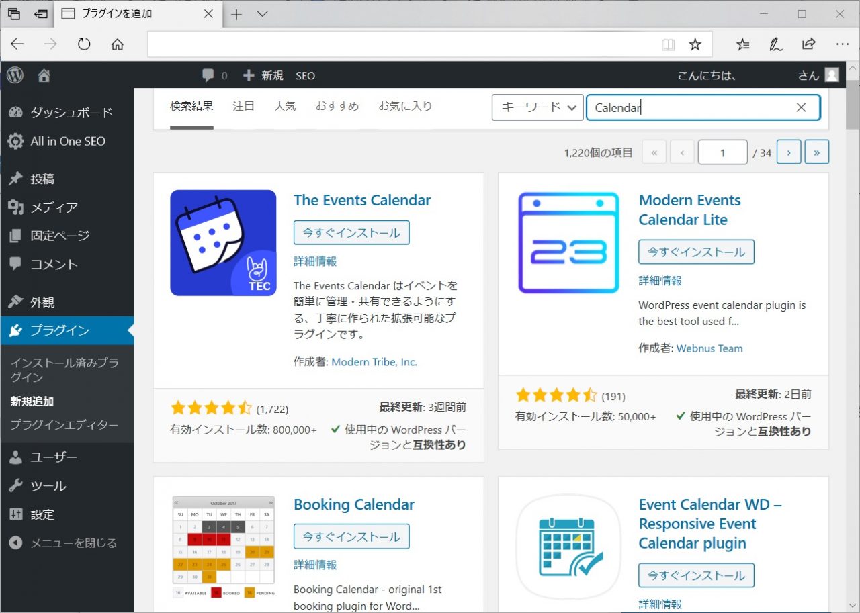Screen dimensions: 860x613
Task: Open 投稿 menu in sidebar
Action: pyautogui.click(x=67, y=179)
